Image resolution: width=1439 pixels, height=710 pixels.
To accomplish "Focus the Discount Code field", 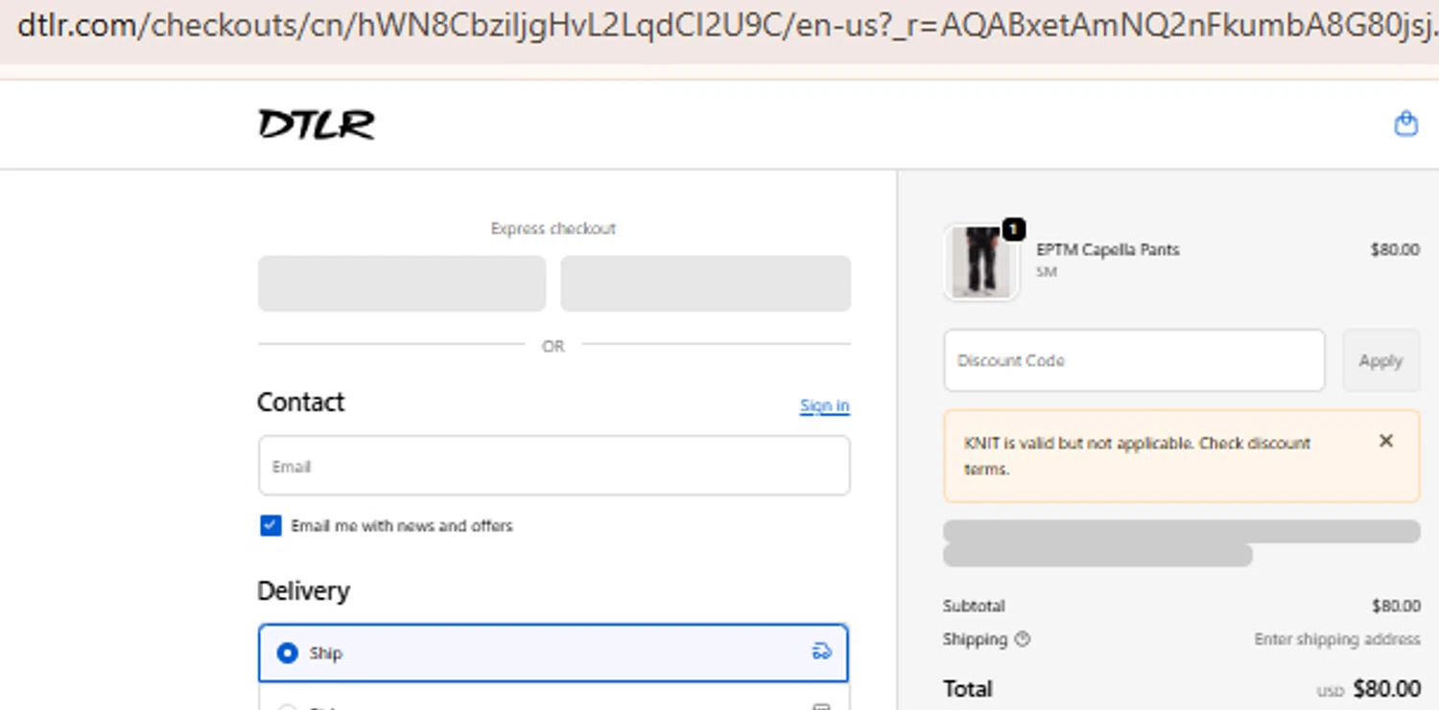I will point(1134,360).
